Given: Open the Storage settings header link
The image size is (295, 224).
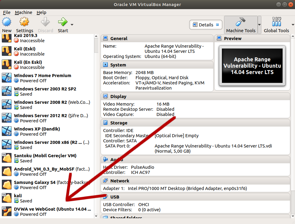Looking at the screenshot, I should 119,123.
